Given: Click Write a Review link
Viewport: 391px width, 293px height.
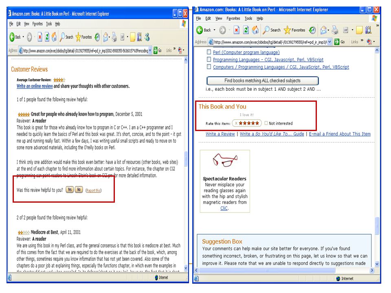Looking at the screenshot, I should tap(220, 134).
